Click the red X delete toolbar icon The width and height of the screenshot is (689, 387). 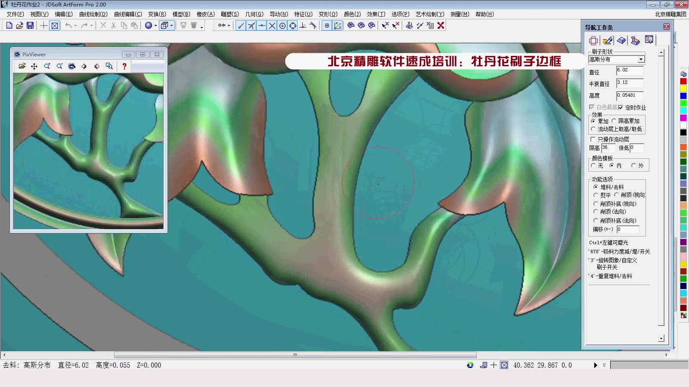[441, 25]
